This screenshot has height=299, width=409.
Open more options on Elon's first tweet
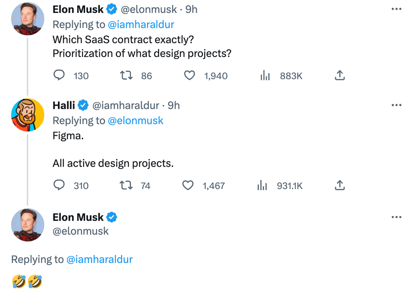point(396,9)
